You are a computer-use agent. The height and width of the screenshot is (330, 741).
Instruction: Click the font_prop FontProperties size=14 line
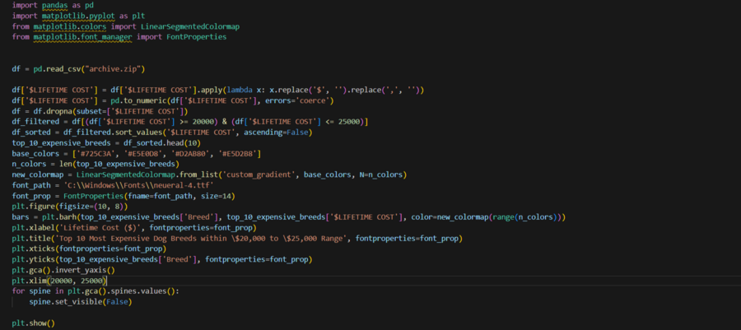[x=123, y=196]
